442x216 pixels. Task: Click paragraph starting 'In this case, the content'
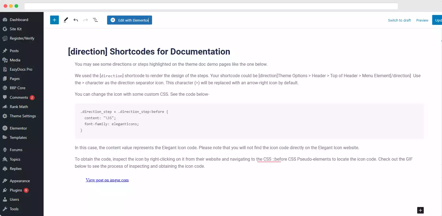[x=217, y=148]
